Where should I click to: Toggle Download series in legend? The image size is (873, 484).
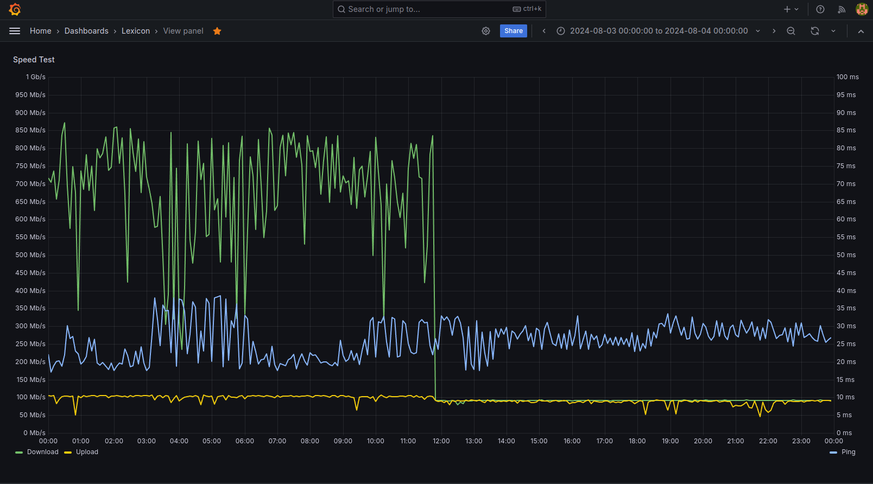(42, 452)
